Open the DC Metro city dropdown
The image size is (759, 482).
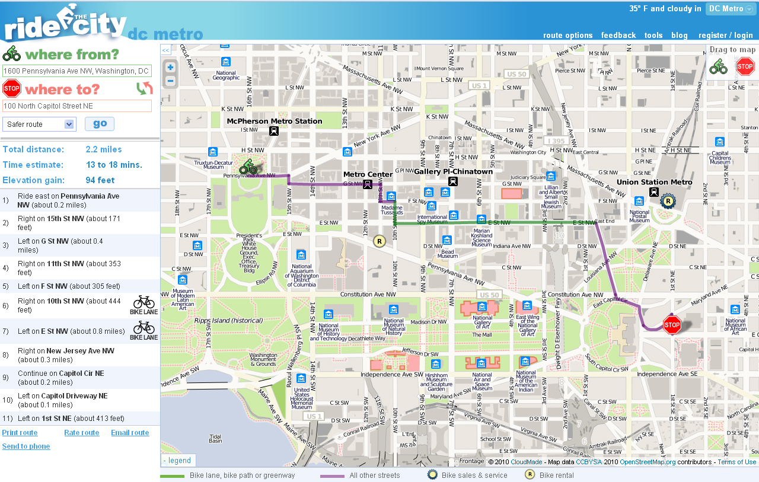point(729,8)
